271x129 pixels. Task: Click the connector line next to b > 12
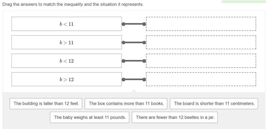(134, 80)
